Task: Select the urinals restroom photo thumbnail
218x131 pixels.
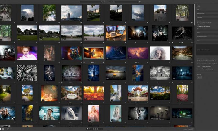Action: (x=160, y=113)
